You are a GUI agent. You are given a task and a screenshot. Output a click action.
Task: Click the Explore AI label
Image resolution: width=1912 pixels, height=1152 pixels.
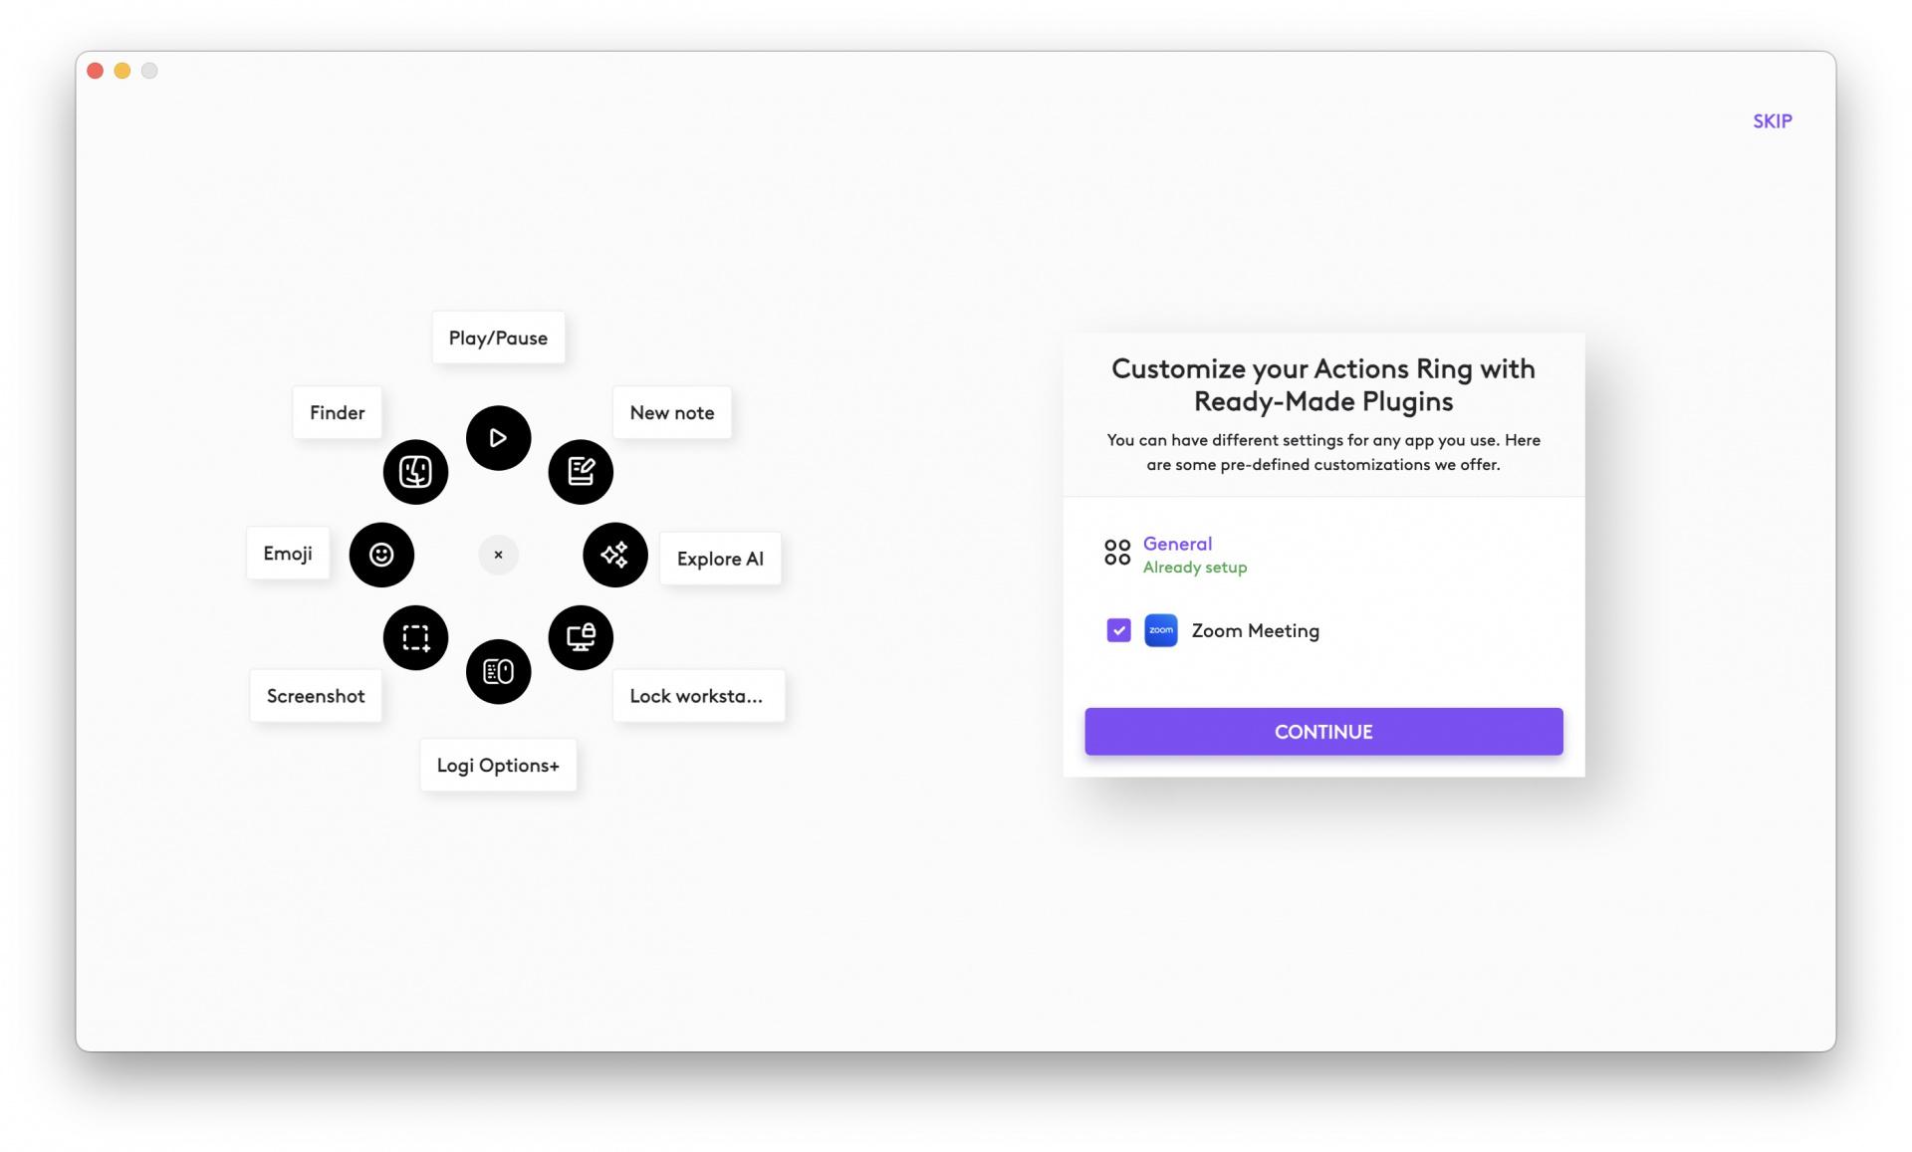(x=720, y=559)
